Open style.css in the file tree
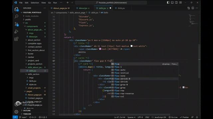Viewport: 213px width, 119px height. [33, 85]
